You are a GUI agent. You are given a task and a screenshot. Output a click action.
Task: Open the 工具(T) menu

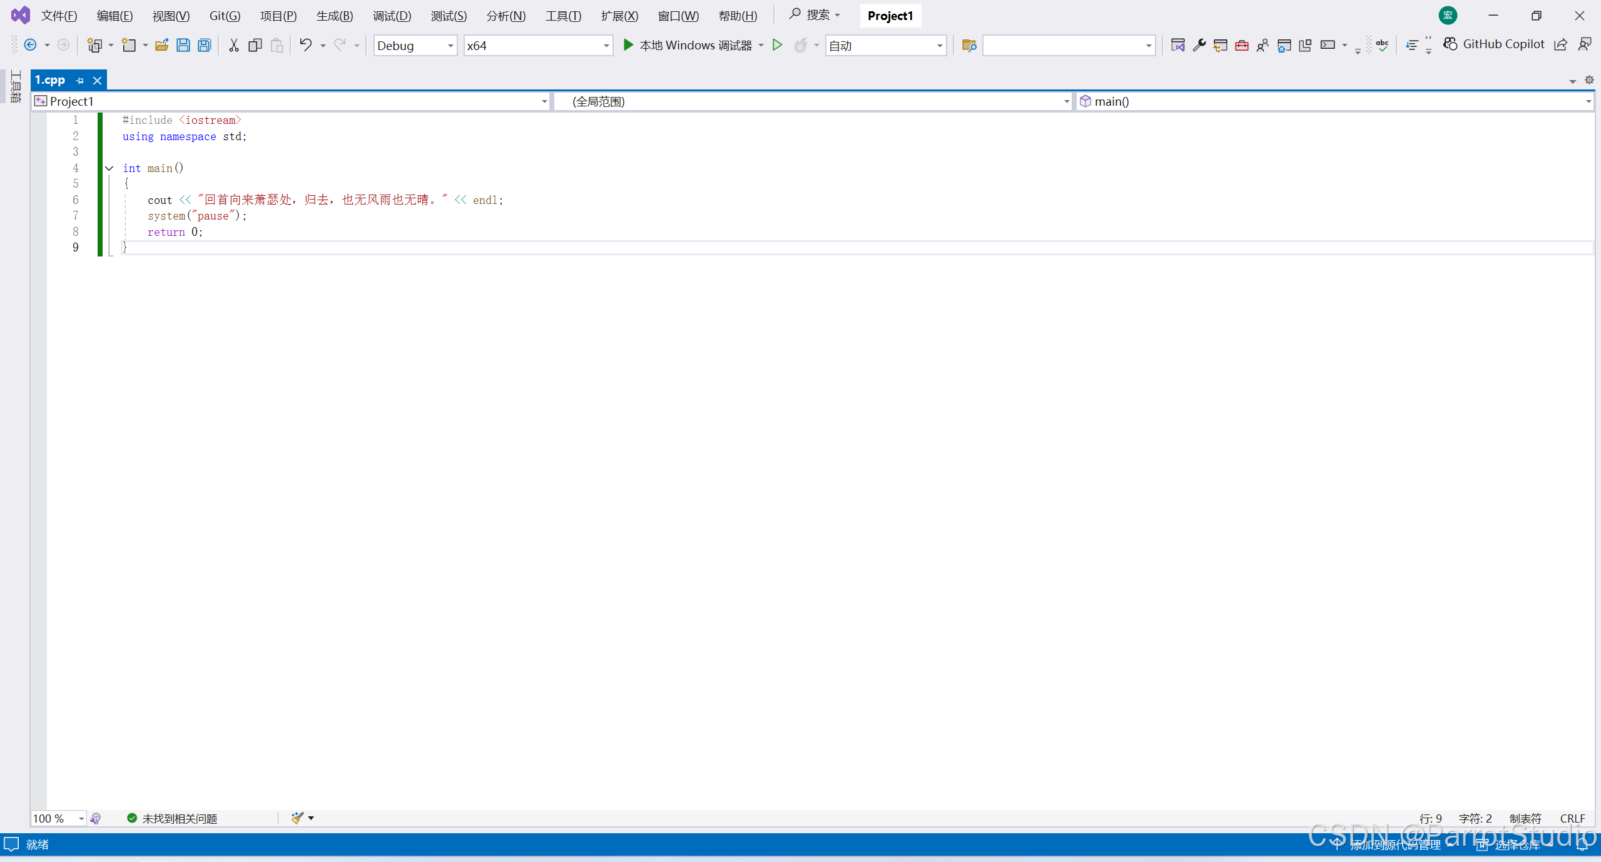pos(563,16)
